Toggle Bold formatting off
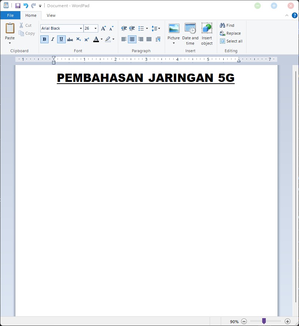299x326 pixels. [x=44, y=39]
